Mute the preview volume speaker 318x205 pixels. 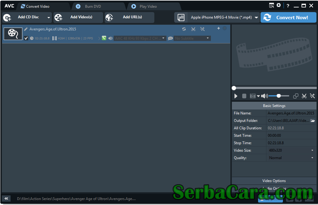tap(265, 96)
